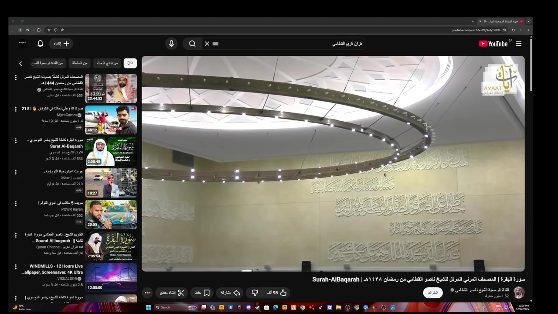Open the 20:55 POWR Rayan thumbnail
Screen dimensions: 558x314
[x=111, y=214]
